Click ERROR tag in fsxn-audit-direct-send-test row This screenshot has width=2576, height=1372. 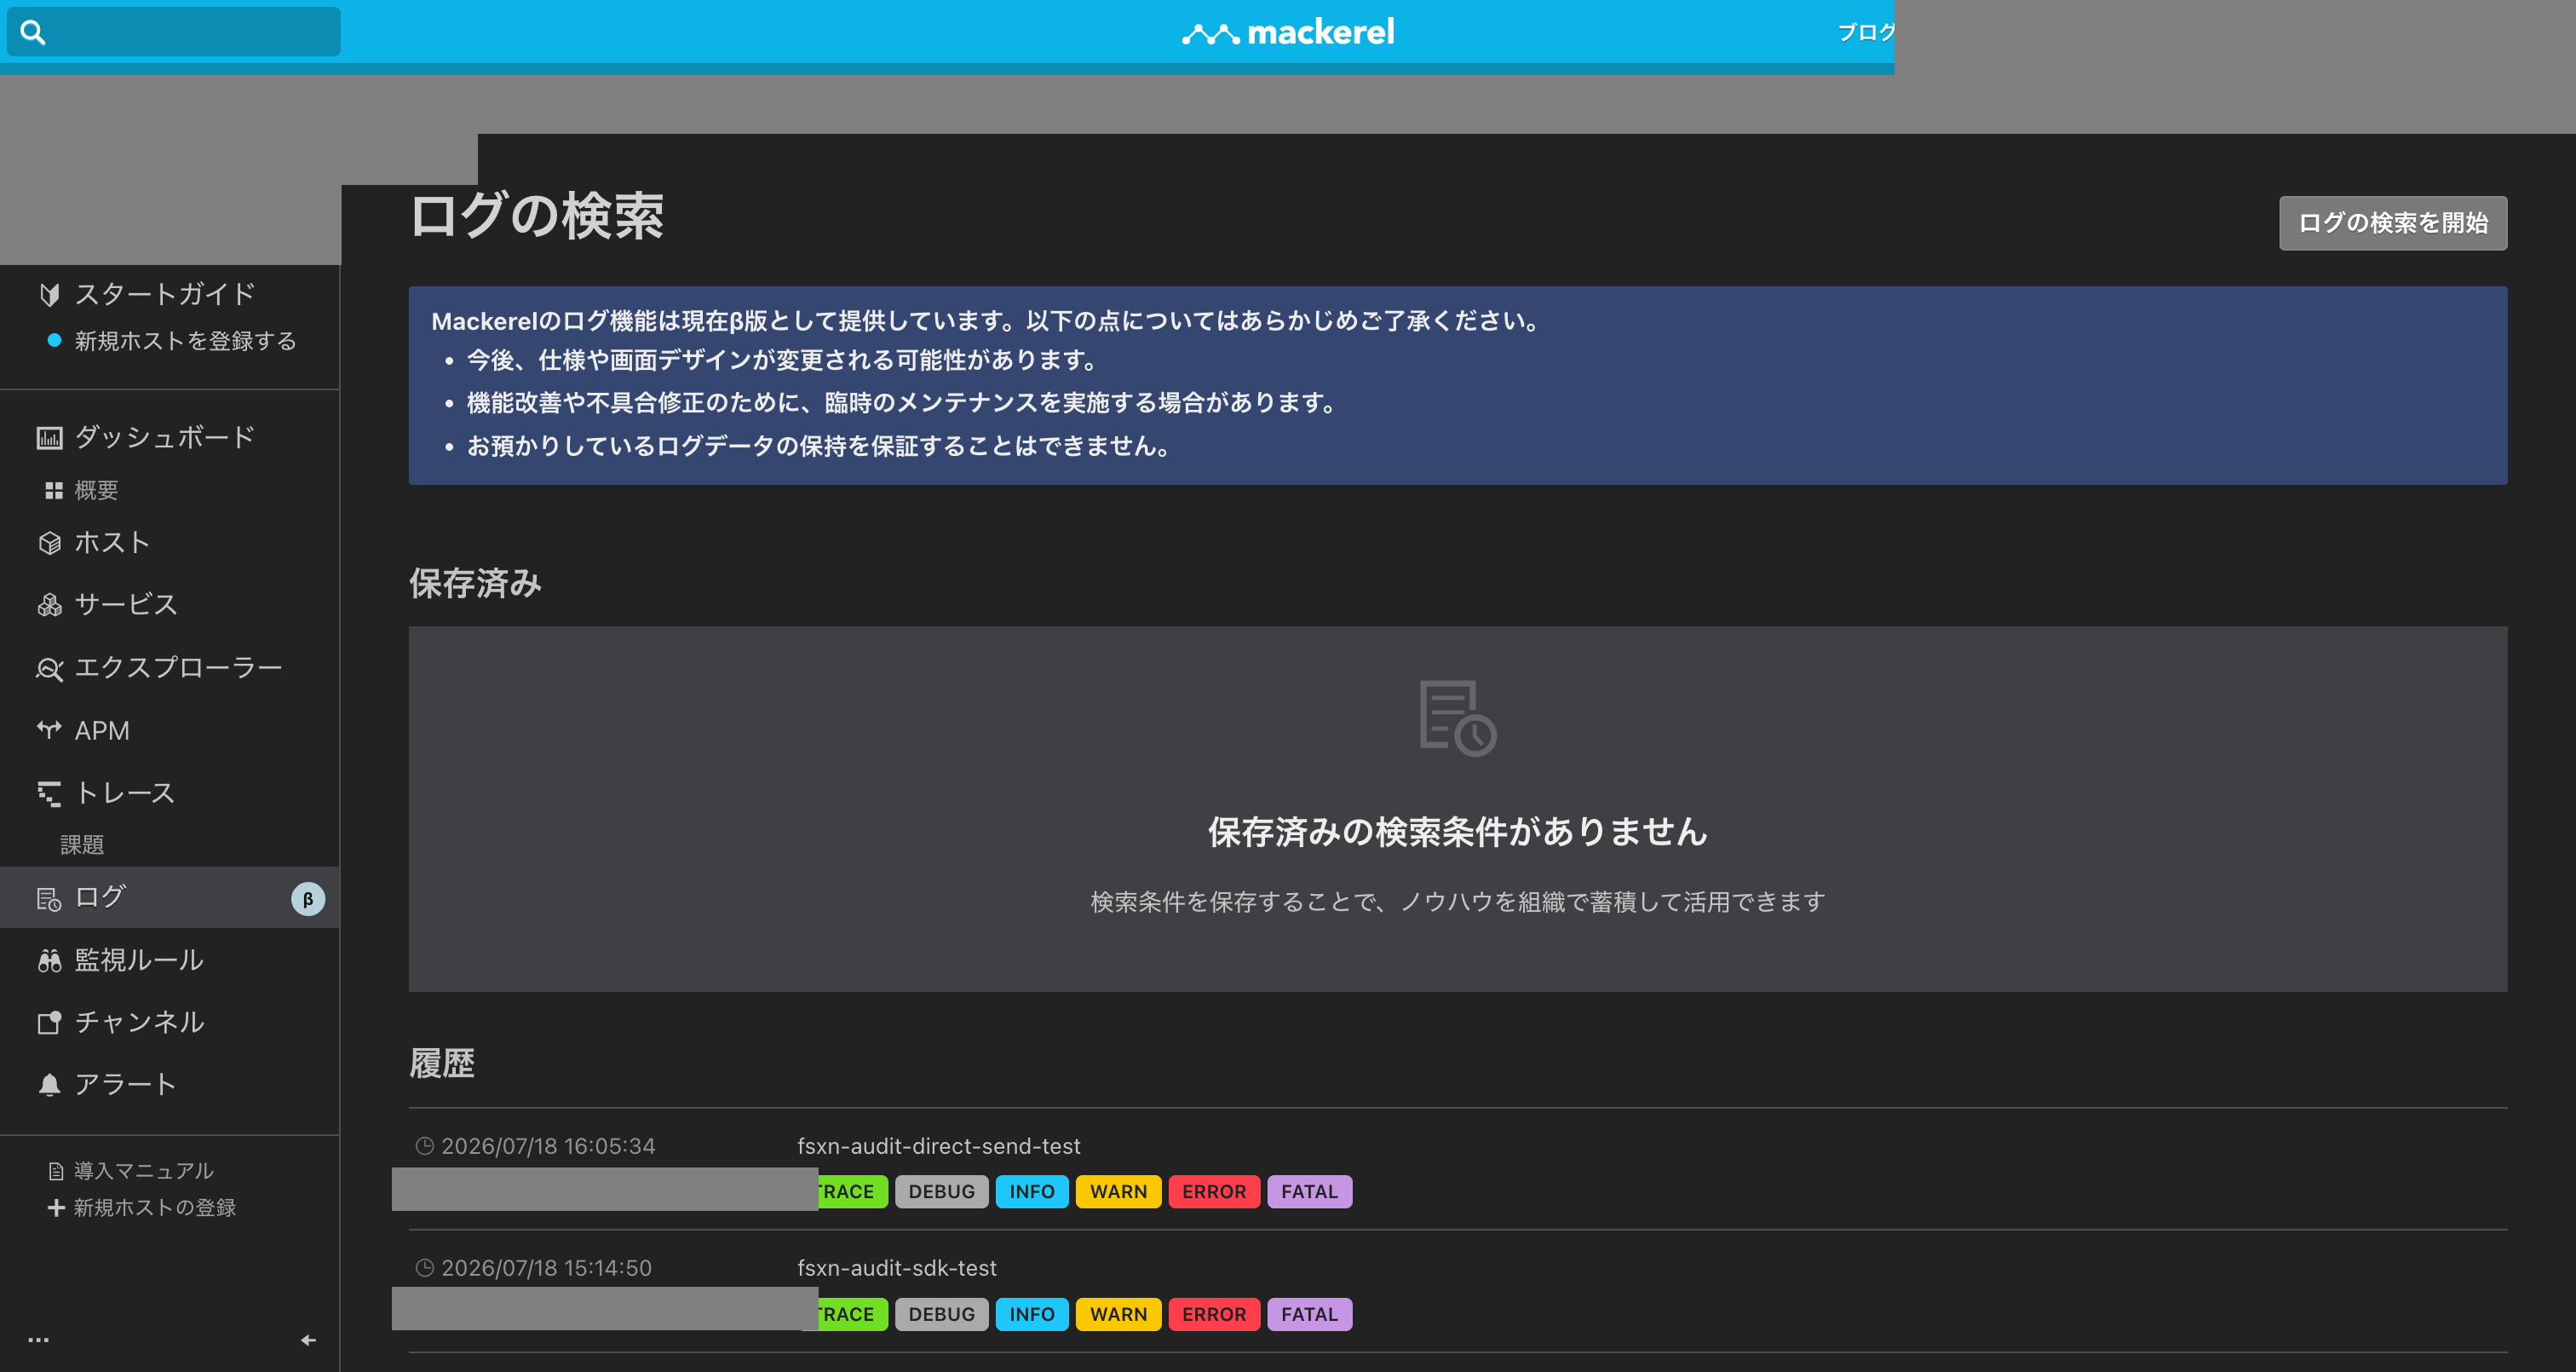coord(1214,1192)
